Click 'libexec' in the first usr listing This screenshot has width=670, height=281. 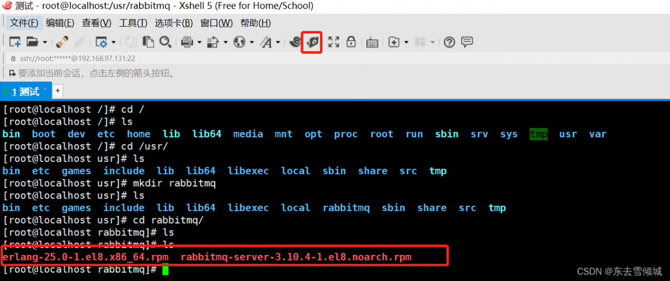(x=248, y=171)
